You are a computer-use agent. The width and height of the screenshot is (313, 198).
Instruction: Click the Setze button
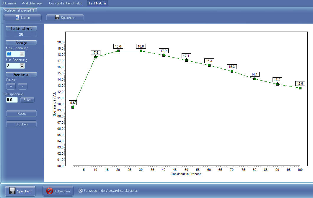coord(27,100)
